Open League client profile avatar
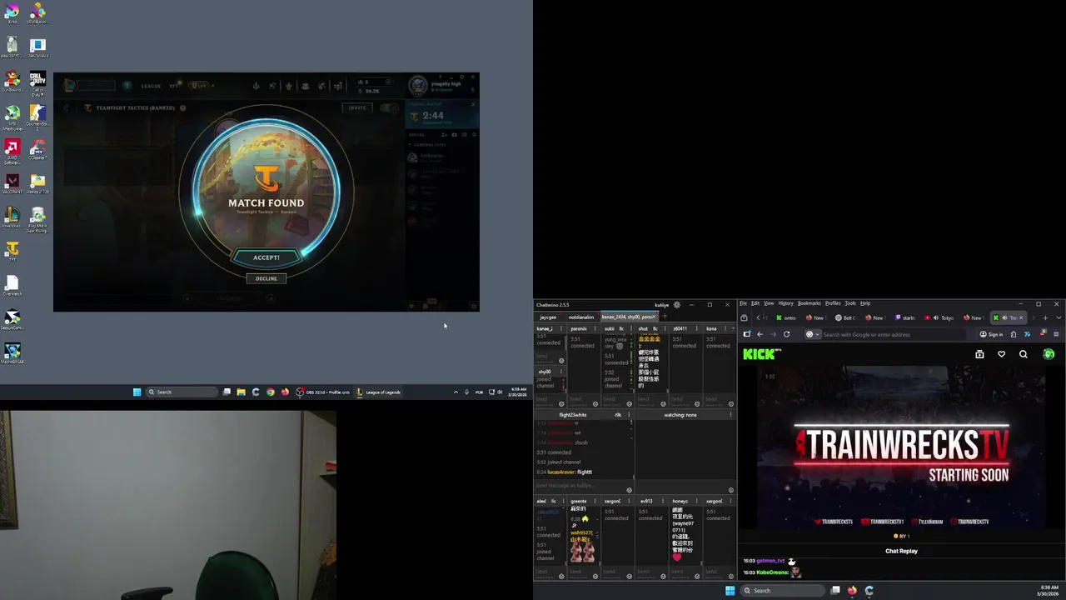Screen dimensions: 1066x600 [x=418, y=84]
